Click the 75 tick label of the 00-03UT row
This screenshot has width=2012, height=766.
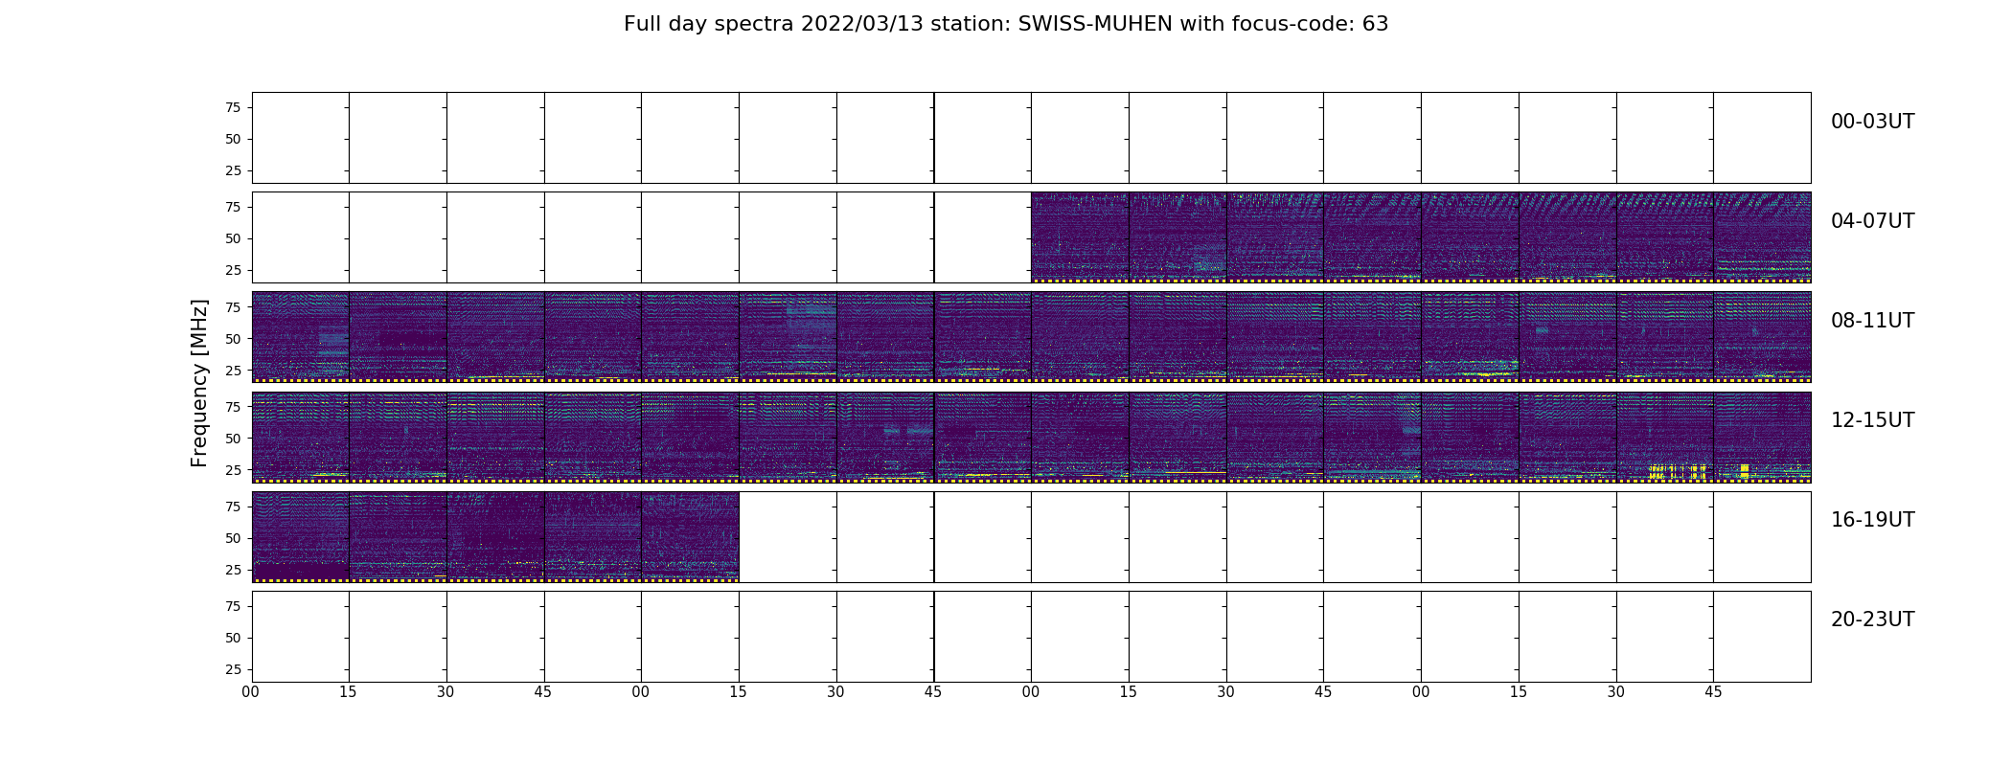233,107
